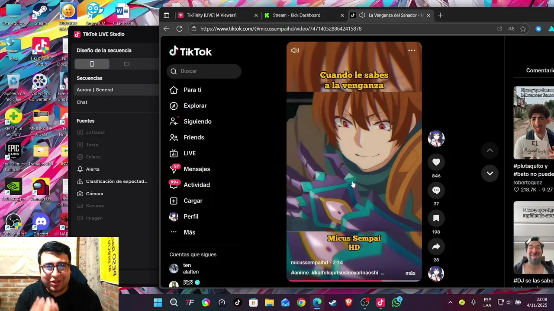Open Brave browser from the taskbar
This screenshot has height=311, width=554.
pos(349,302)
